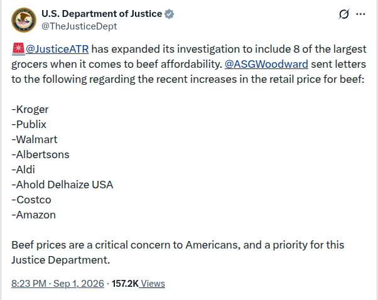The image size is (378, 300).
Task: Click the 157.2K view count number
Action: pos(125,284)
